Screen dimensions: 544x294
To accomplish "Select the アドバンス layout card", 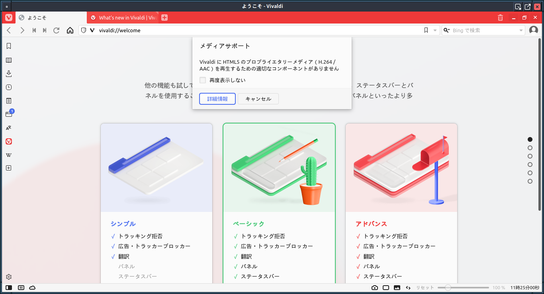I will click(401, 204).
